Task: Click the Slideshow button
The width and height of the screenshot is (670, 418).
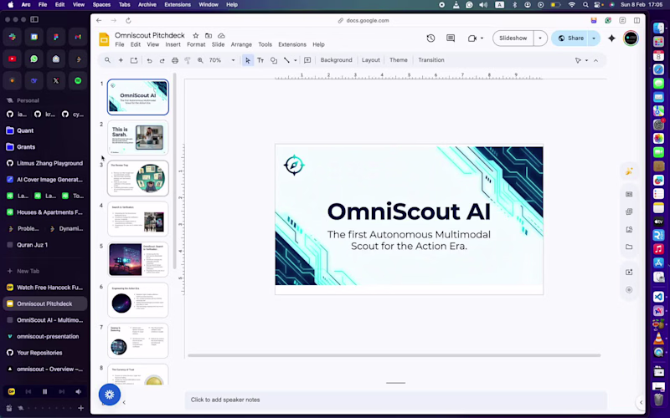Action: pyautogui.click(x=513, y=38)
